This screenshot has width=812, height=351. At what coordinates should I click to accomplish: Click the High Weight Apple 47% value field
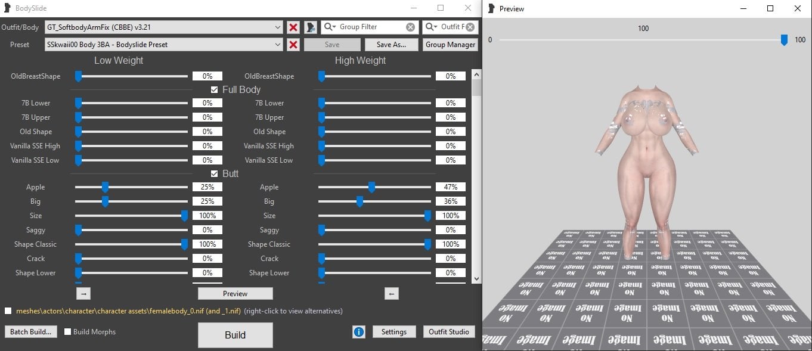(x=451, y=187)
